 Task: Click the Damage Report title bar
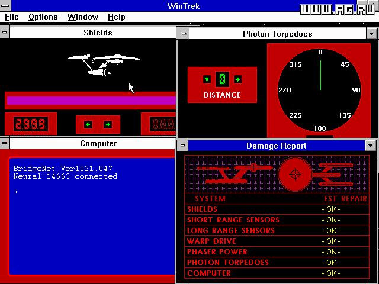point(277,146)
